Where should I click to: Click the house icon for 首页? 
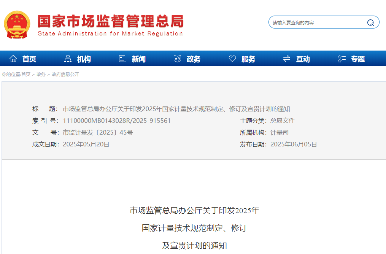coord(13,59)
